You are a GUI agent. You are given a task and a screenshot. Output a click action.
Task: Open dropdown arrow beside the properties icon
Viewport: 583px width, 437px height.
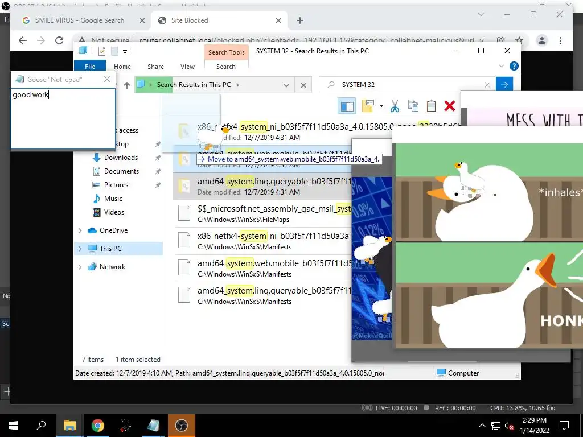point(381,106)
